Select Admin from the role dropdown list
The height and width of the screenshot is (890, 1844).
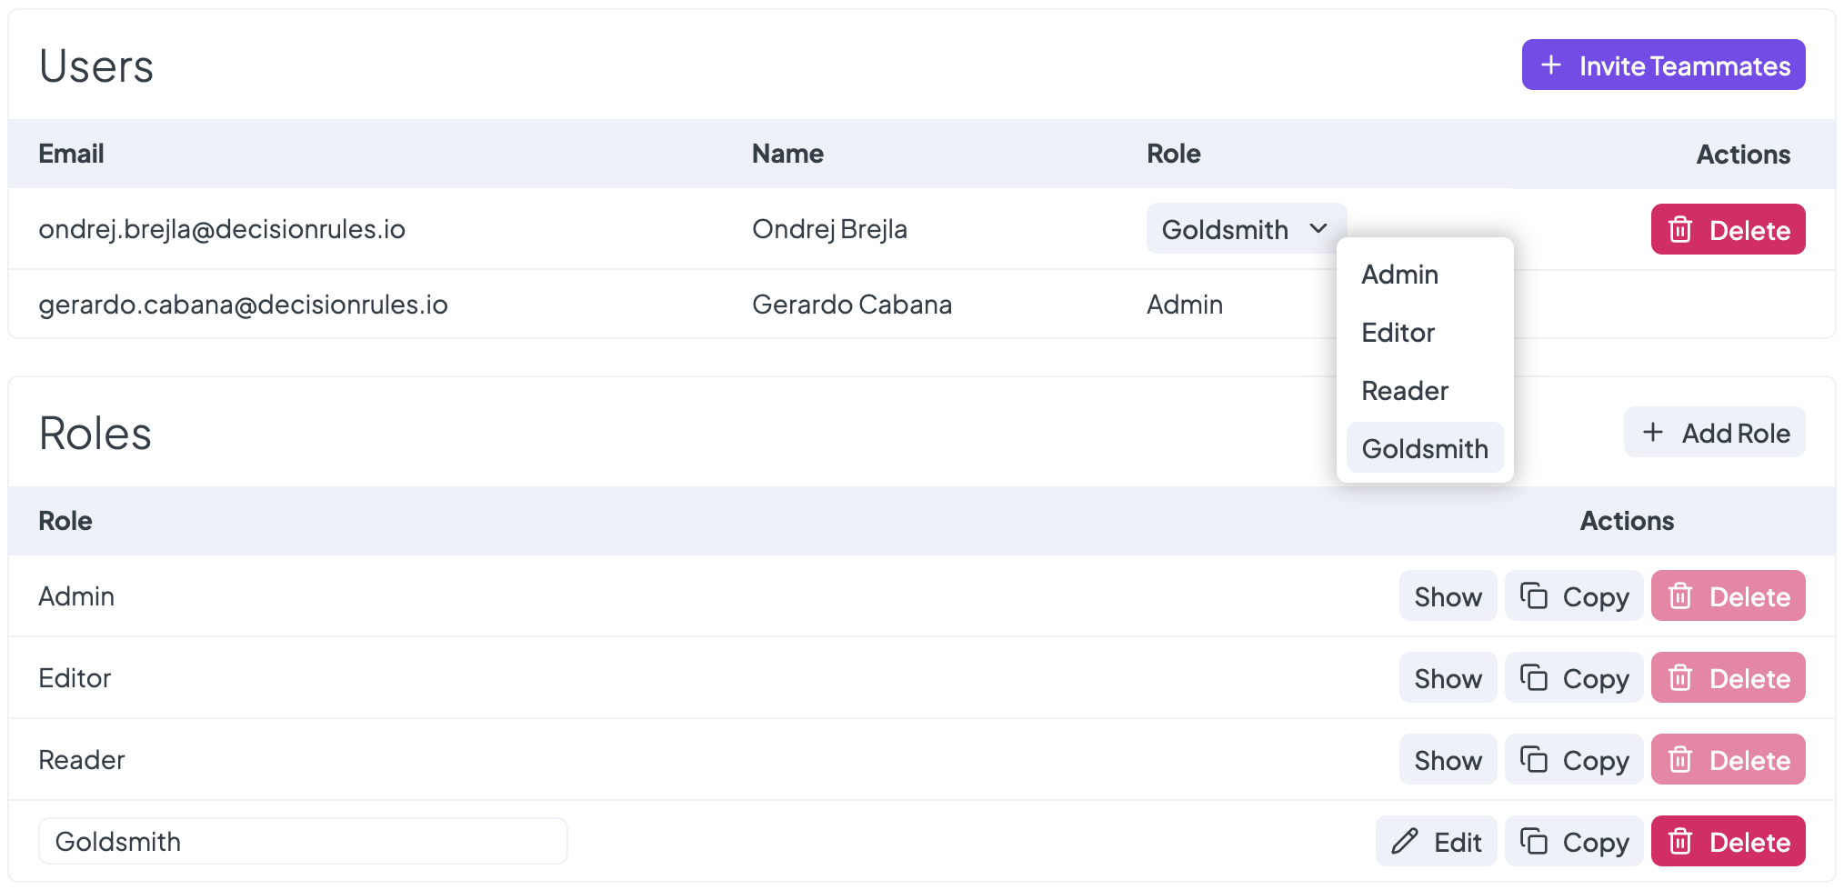(x=1399, y=275)
